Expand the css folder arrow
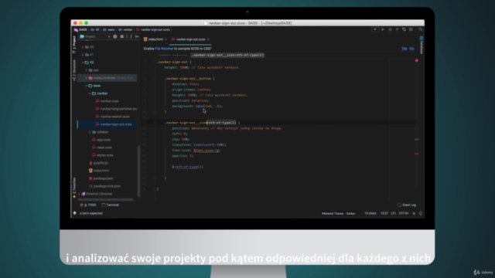The height and width of the screenshot is (278, 495). [x=86, y=70]
